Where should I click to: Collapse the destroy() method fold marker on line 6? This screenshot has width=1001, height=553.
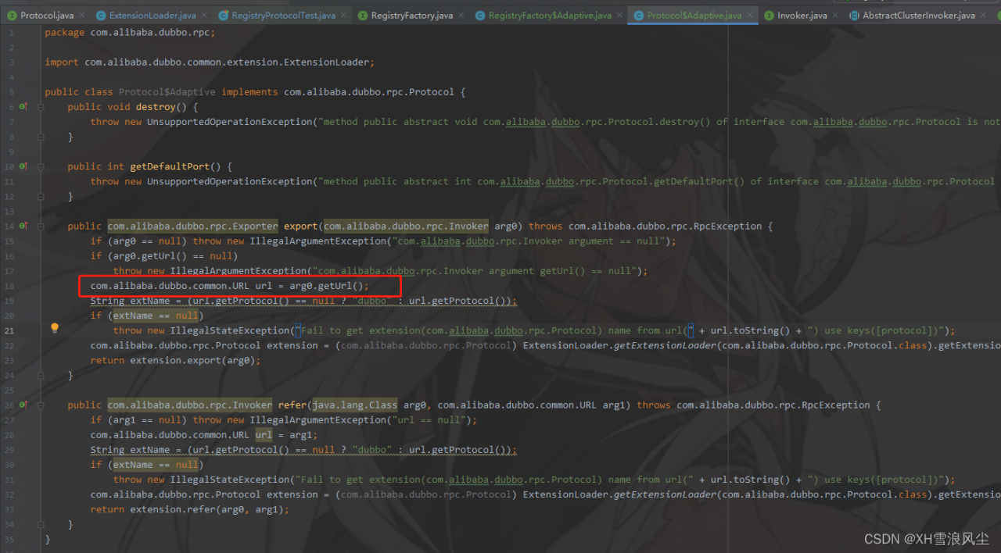[x=41, y=106]
